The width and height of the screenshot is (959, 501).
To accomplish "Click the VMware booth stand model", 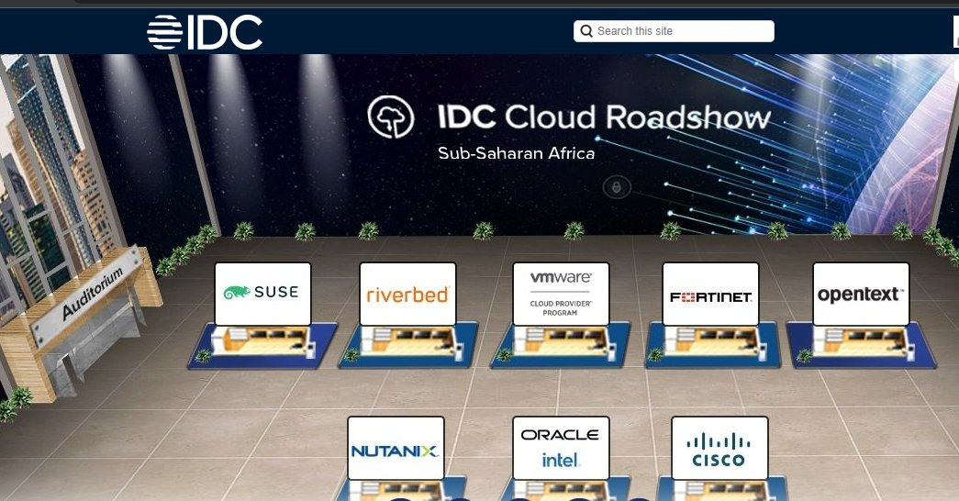I will [561, 345].
